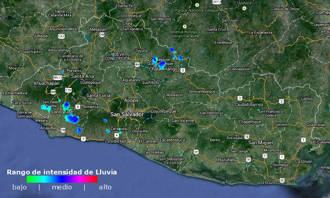
Task: Click the large rain cell southeast of Sonsonate
Action: click(72, 119)
